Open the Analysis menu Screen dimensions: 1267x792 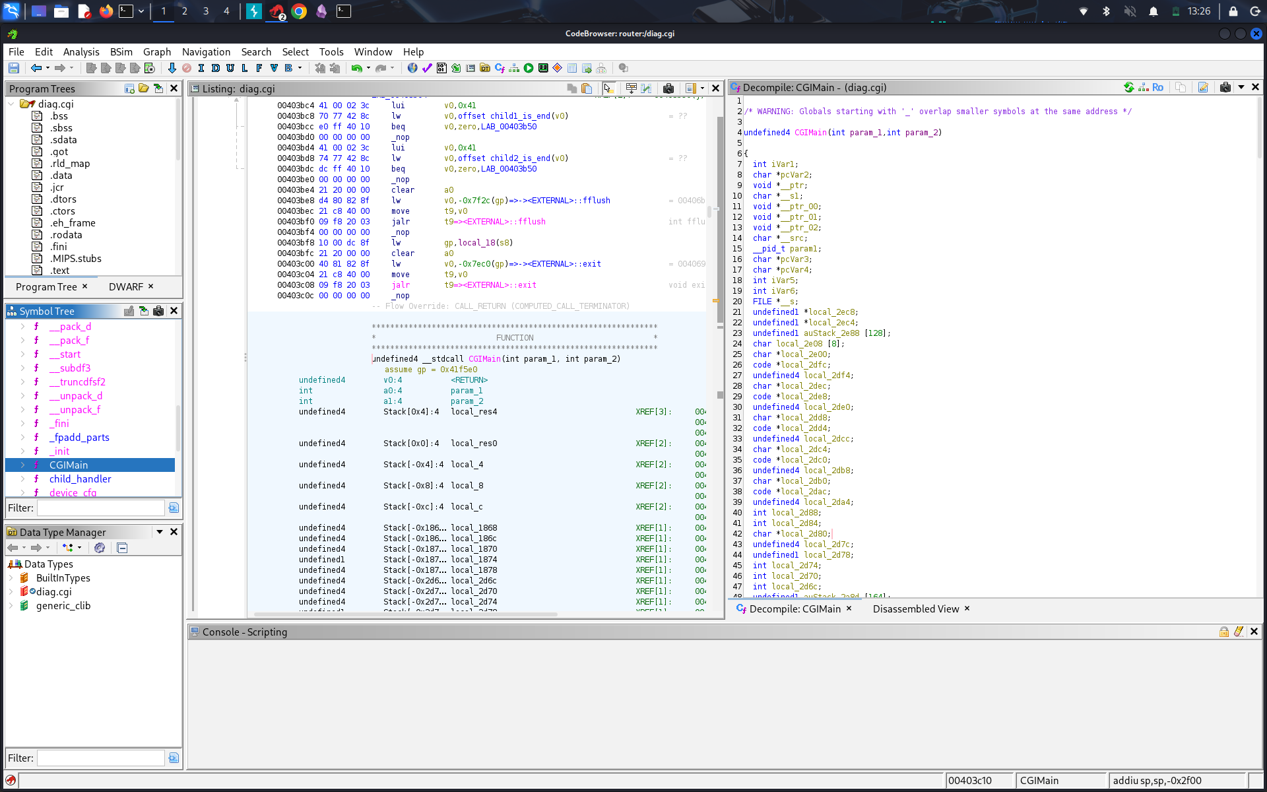pyautogui.click(x=81, y=51)
